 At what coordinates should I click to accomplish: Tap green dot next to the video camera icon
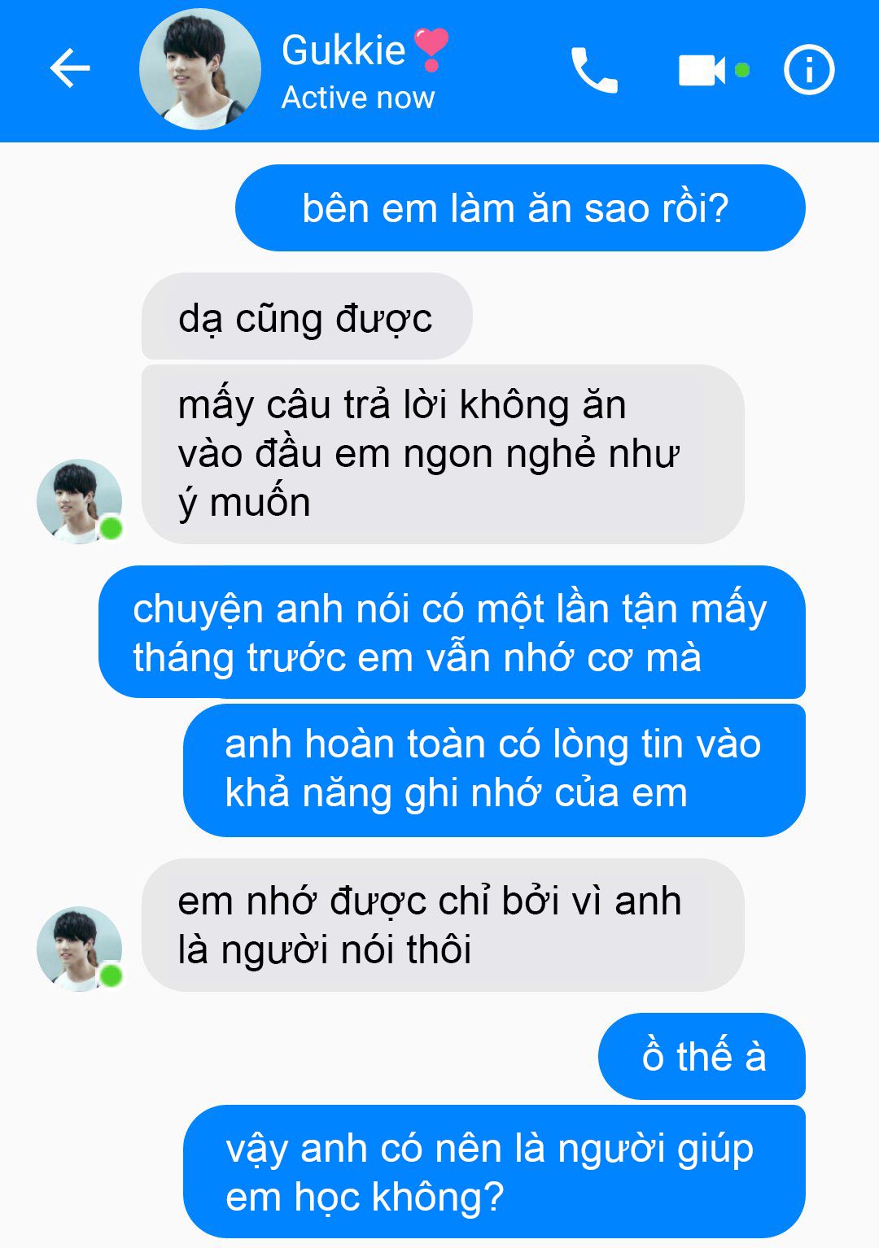(x=742, y=70)
